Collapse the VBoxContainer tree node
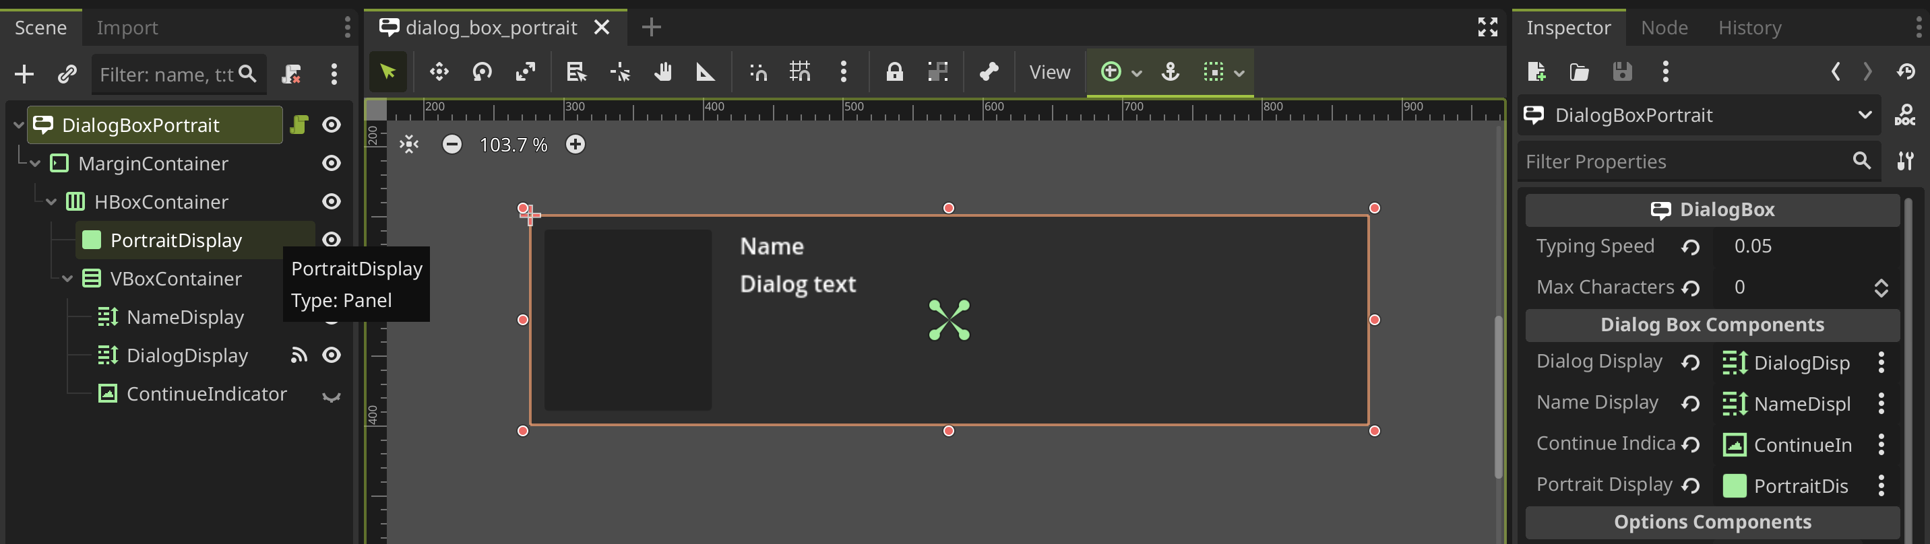This screenshot has height=544, width=1930. (67, 279)
